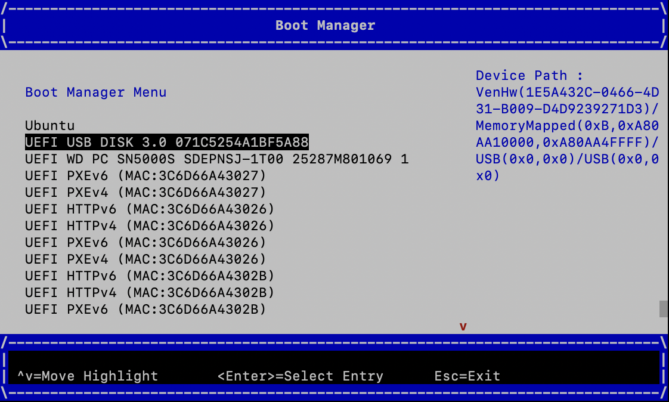Choose UEFI HTTPv4 (MAC:3C6D66A43026) boot option
Image resolution: width=669 pixels, height=402 pixels.
pyautogui.click(x=149, y=225)
